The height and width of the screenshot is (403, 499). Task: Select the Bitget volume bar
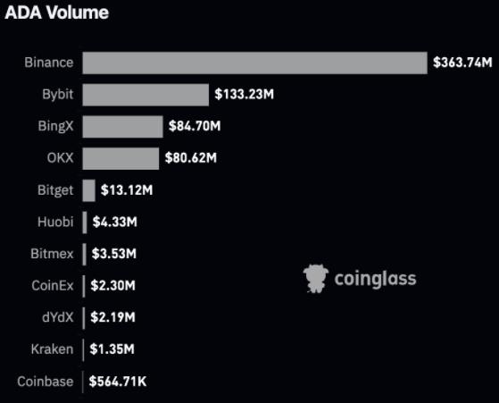(x=88, y=190)
